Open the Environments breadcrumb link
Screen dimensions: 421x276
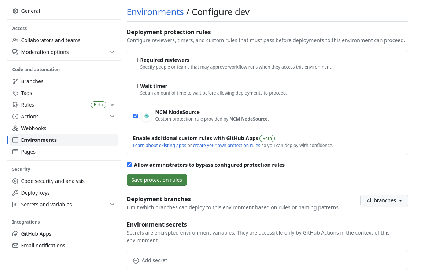tap(155, 12)
